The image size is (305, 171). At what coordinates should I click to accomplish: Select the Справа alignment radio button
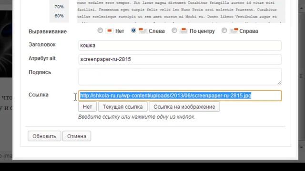coord(224,30)
